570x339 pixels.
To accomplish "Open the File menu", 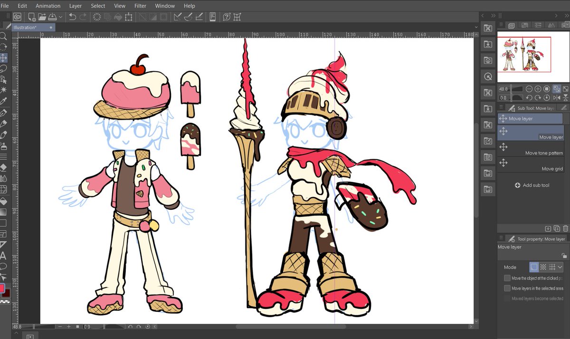I will pos(5,6).
